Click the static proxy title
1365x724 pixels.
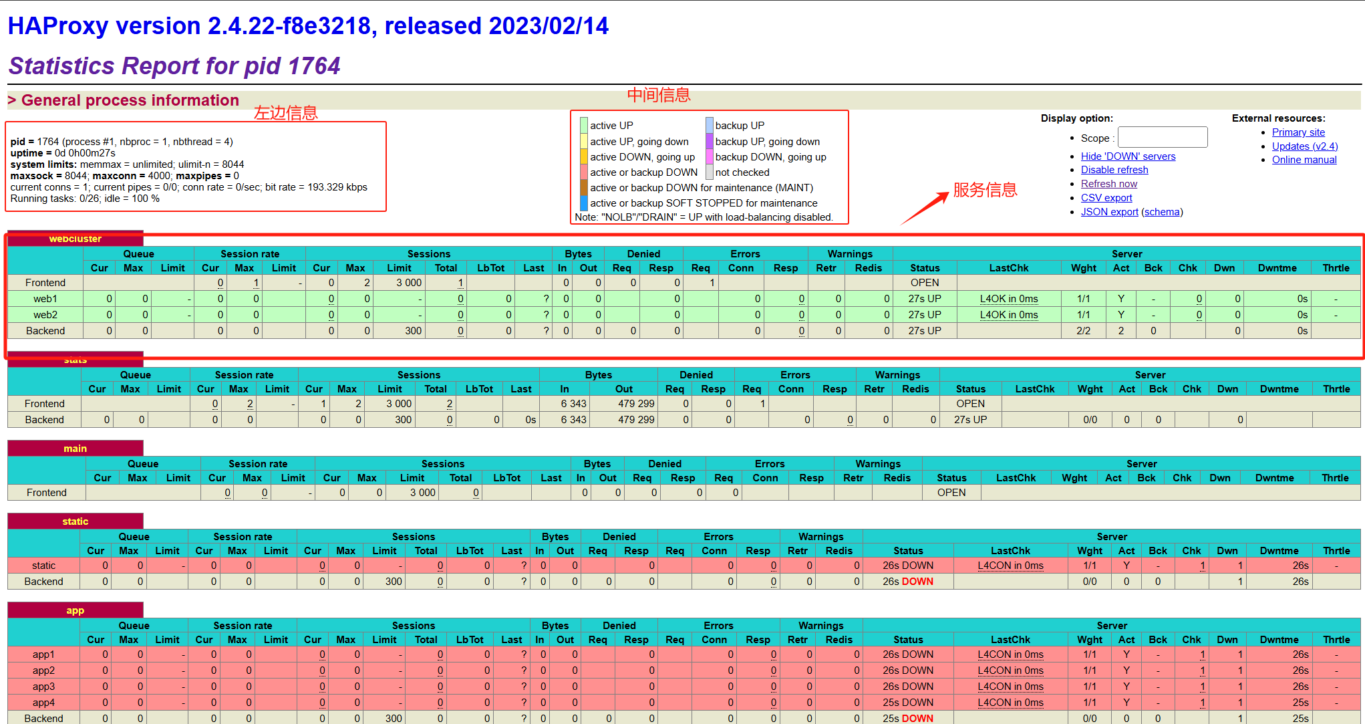point(75,521)
